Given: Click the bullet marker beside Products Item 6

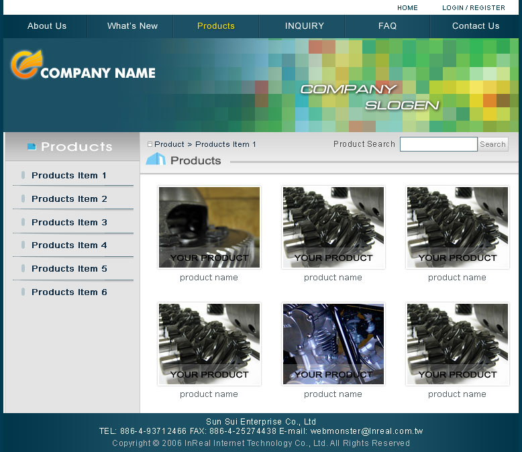Looking at the screenshot, I should click(23, 292).
